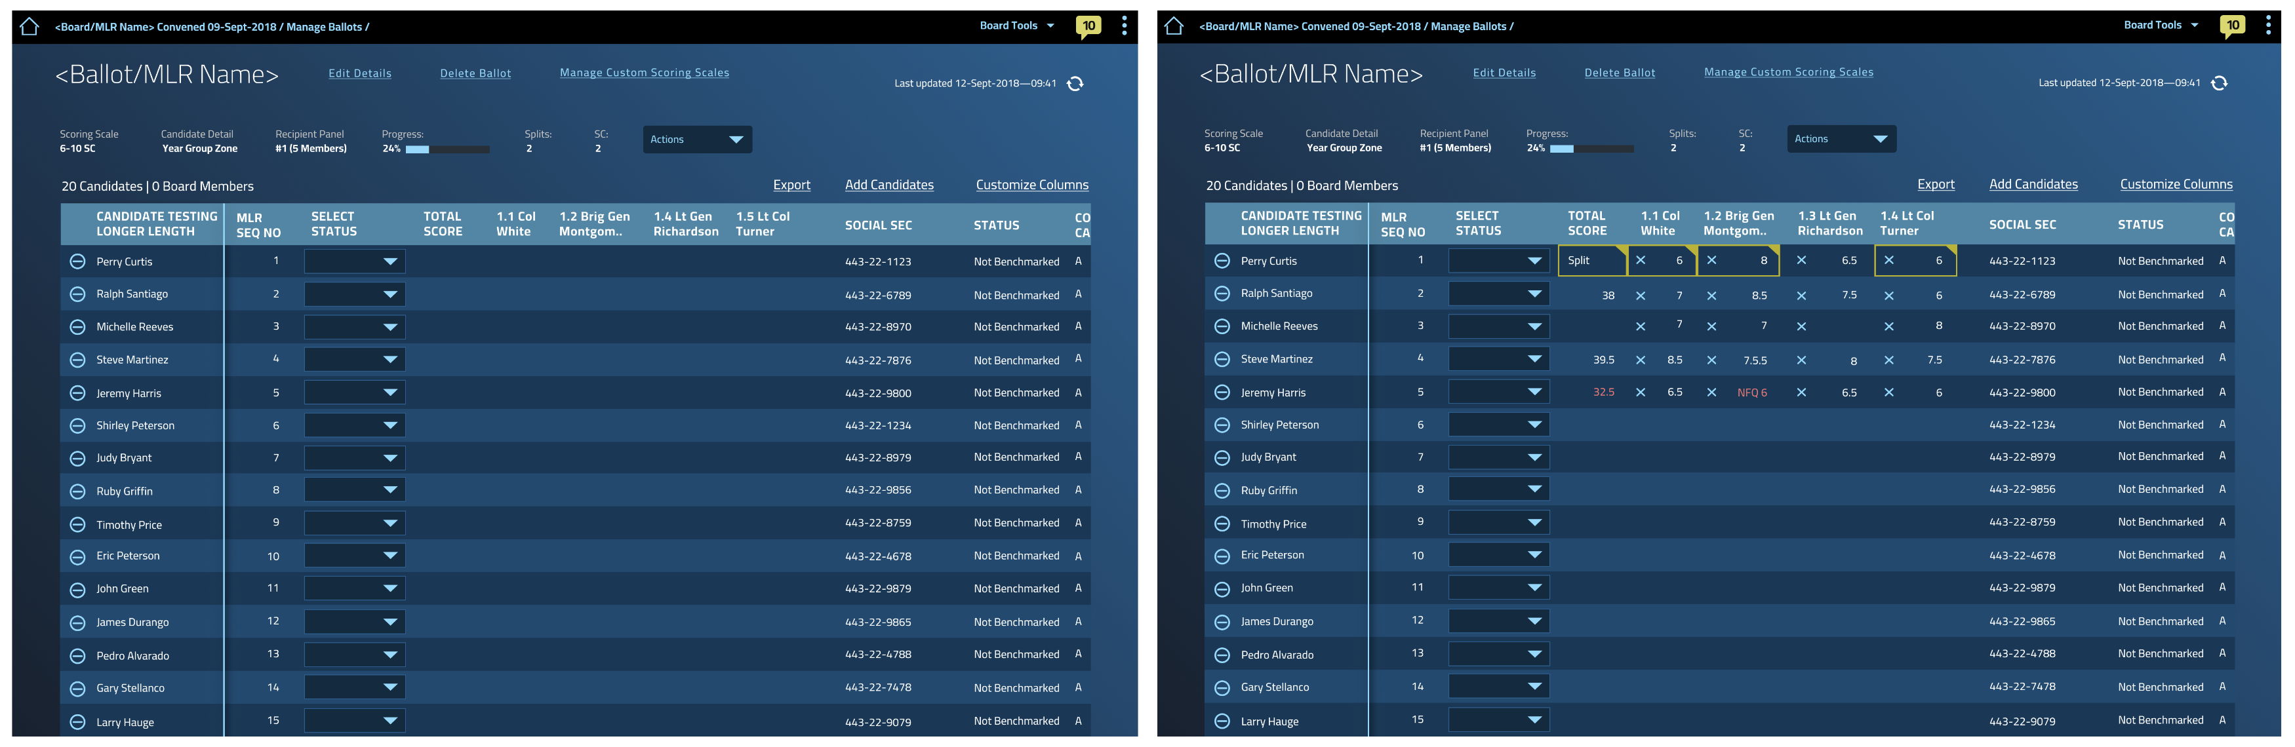This screenshot has width=2295, height=747.
Task: Select red total score 32.5 for Jeremy Harris
Action: [x=1603, y=393]
